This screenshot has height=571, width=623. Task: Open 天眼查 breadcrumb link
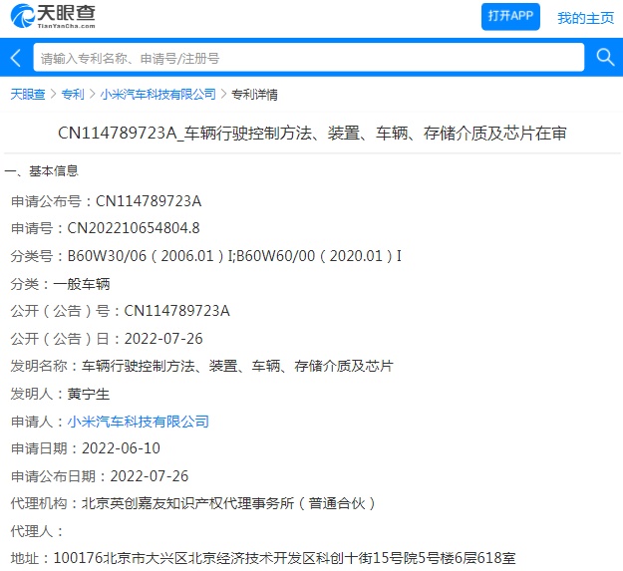click(28, 94)
